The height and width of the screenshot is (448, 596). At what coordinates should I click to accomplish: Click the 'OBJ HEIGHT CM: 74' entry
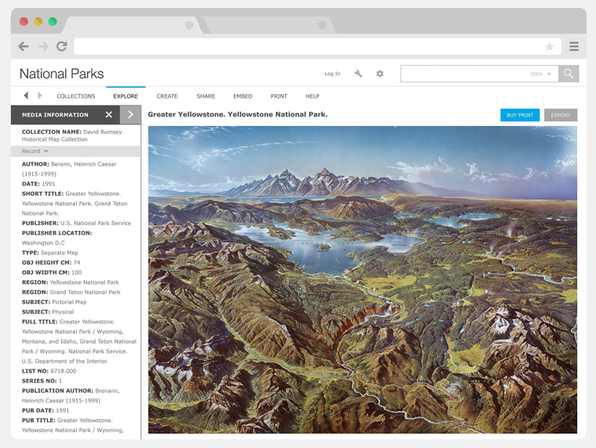click(51, 262)
